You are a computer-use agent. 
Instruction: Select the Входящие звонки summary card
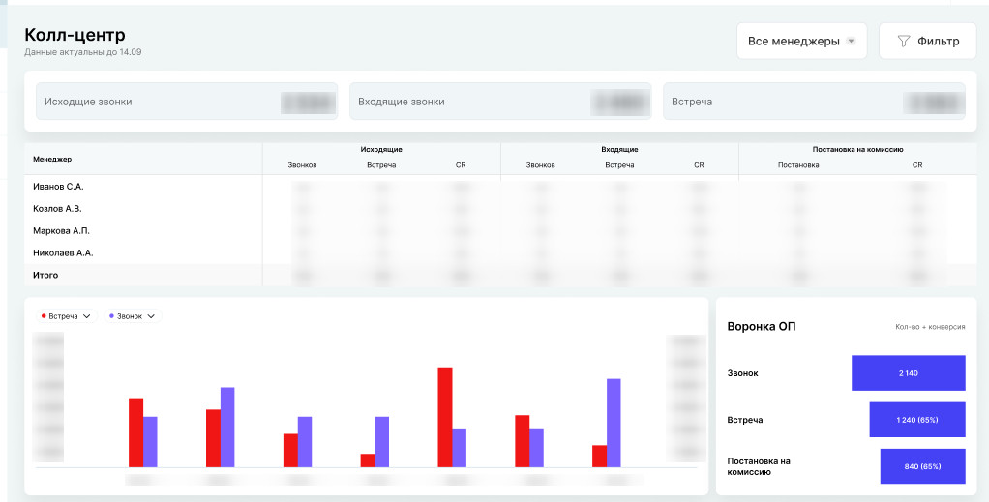point(500,102)
